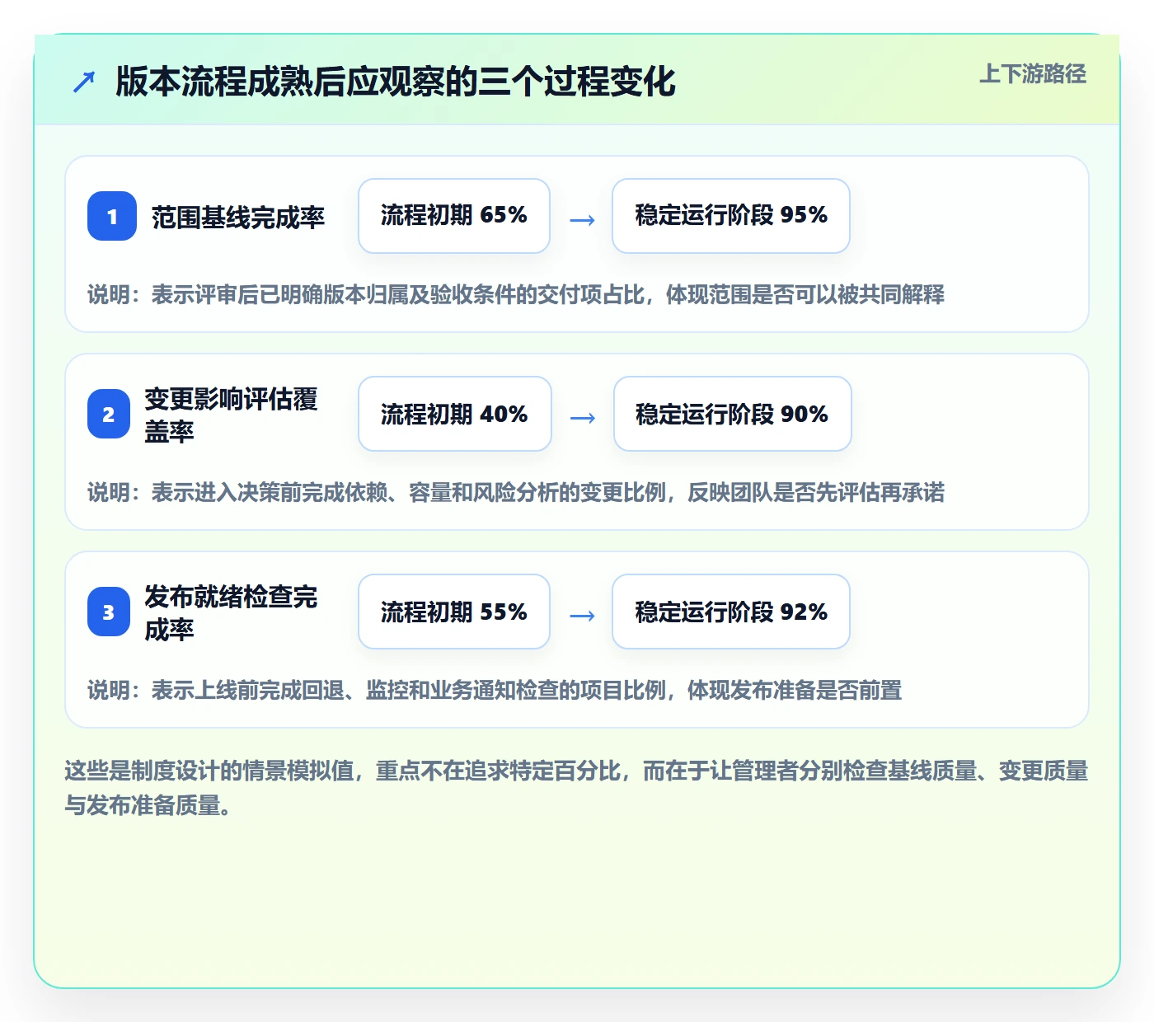This screenshot has height=1022, width=1154.
Task: Click the 上下游路径 label in the header
Action: (1033, 74)
